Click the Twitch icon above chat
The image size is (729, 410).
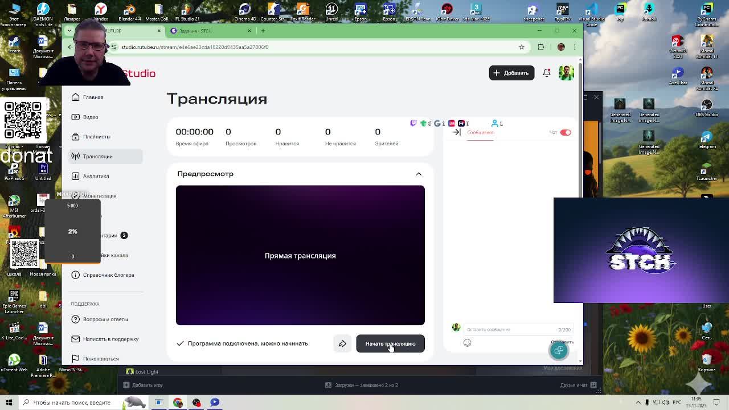tap(413, 123)
